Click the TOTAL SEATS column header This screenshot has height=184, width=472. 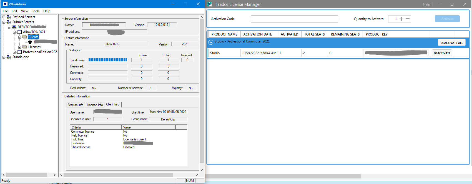click(x=315, y=34)
